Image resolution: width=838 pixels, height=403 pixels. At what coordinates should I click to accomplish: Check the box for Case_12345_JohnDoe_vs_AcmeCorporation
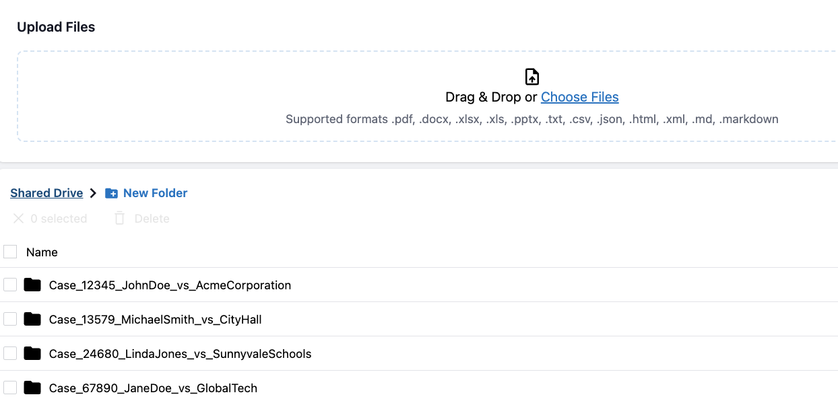pyautogui.click(x=10, y=285)
